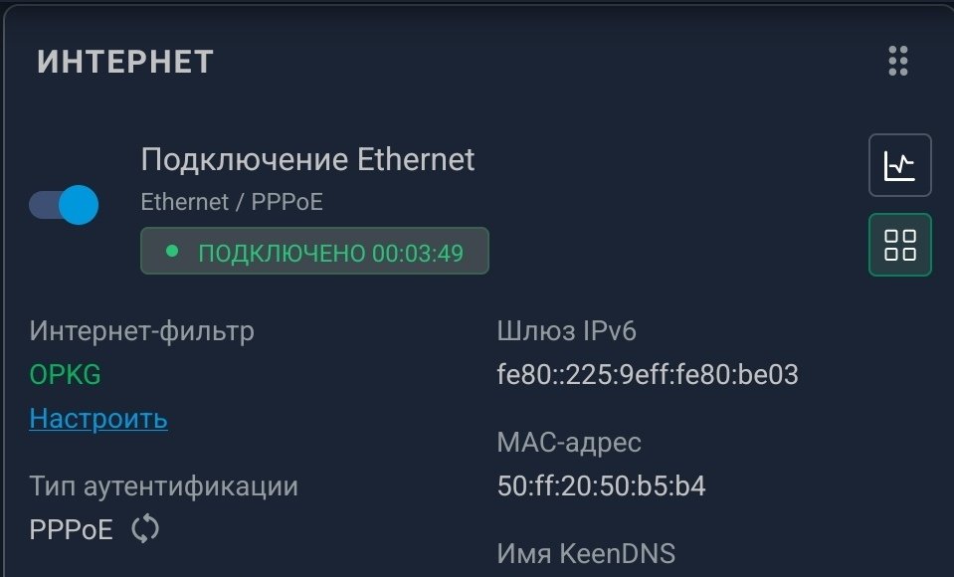Viewport: 954px width, 577px height.
Task: Click the MAC address 50:ff:20:50:b5:b4
Action: [x=601, y=486]
